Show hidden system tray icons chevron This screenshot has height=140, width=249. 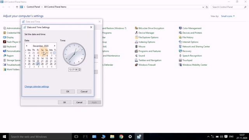pos(208,136)
